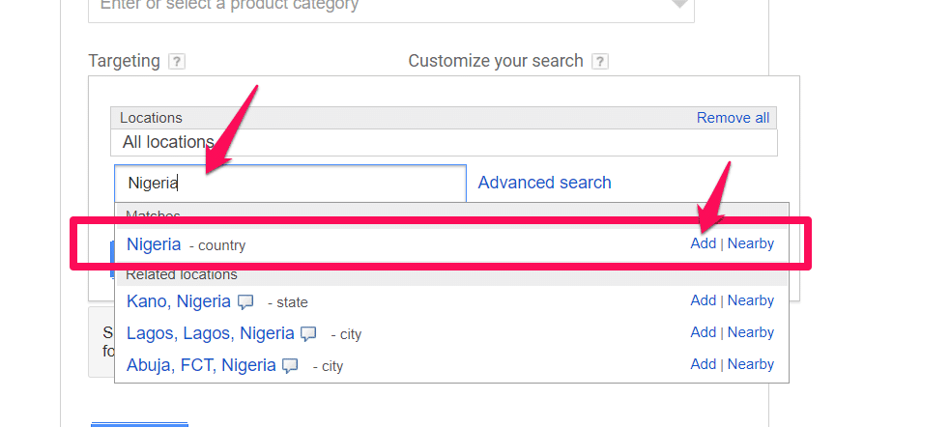The height and width of the screenshot is (427, 950).
Task: Expand the product category dropdown arrow
Action: pos(678,4)
